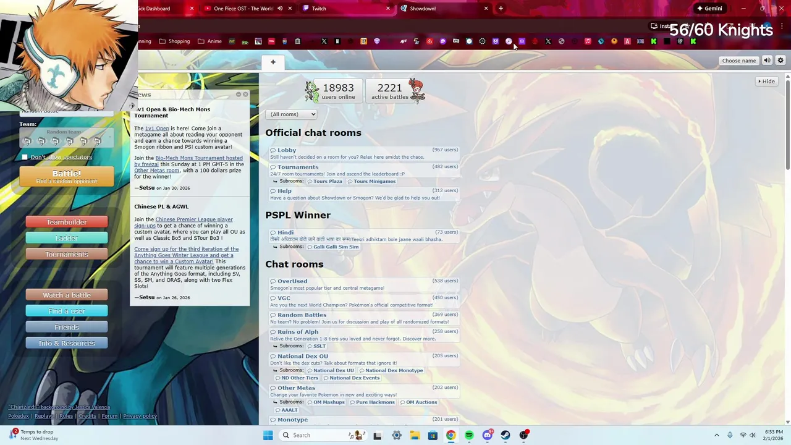Open the Steam icon in the taskbar
The width and height of the screenshot is (791, 445).
(505, 435)
